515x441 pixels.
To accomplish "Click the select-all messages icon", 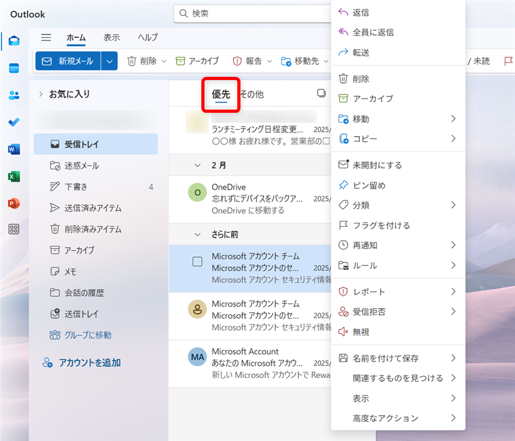I will [x=321, y=93].
